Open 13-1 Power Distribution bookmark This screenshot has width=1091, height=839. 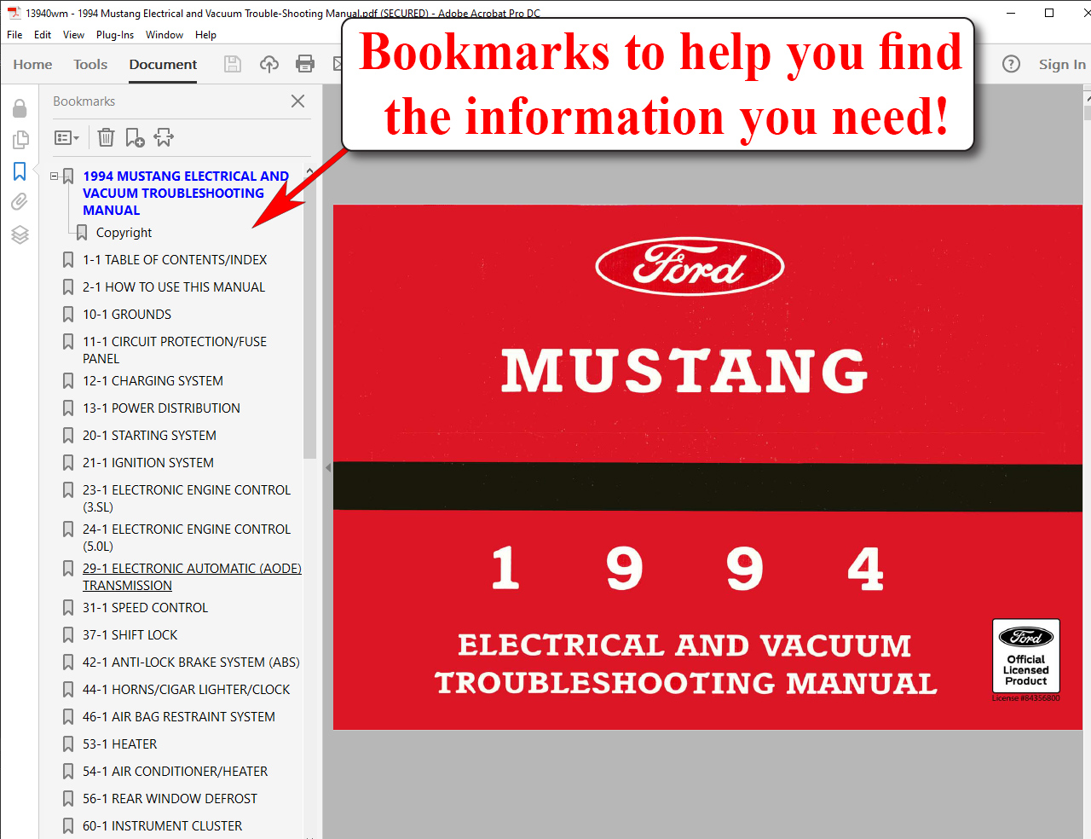pyautogui.click(x=161, y=408)
